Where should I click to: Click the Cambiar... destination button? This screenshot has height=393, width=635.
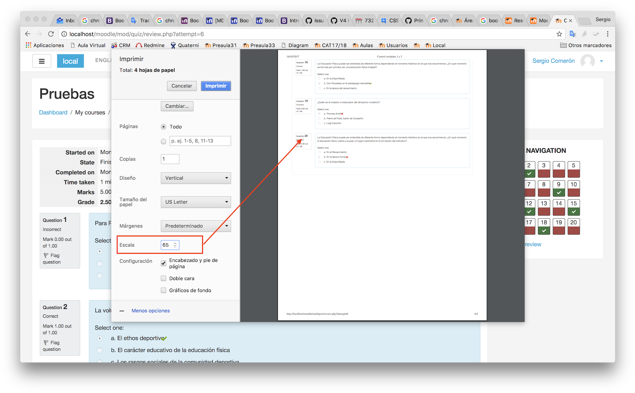coord(177,106)
